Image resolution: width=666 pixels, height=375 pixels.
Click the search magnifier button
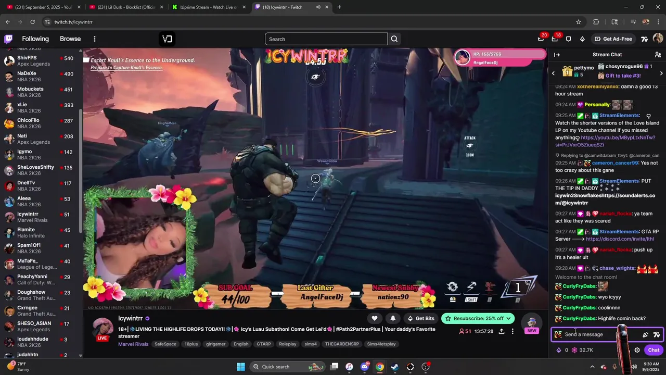(x=394, y=39)
